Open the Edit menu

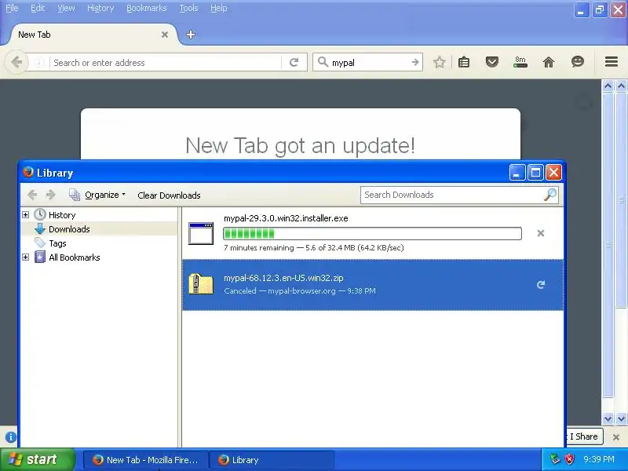click(x=38, y=8)
